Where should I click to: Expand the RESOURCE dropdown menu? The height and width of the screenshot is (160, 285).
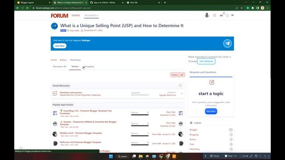pyautogui.click(x=91, y=16)
